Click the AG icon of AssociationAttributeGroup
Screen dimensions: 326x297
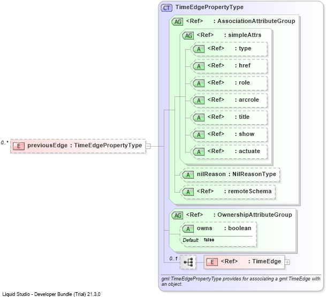click(x=177, y=21)
